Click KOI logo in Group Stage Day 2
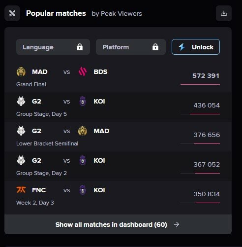This screenshot has height=247, width=242. (83, 160)
